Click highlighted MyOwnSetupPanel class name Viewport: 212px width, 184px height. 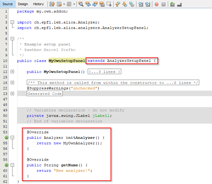click(x=67, y=60)
